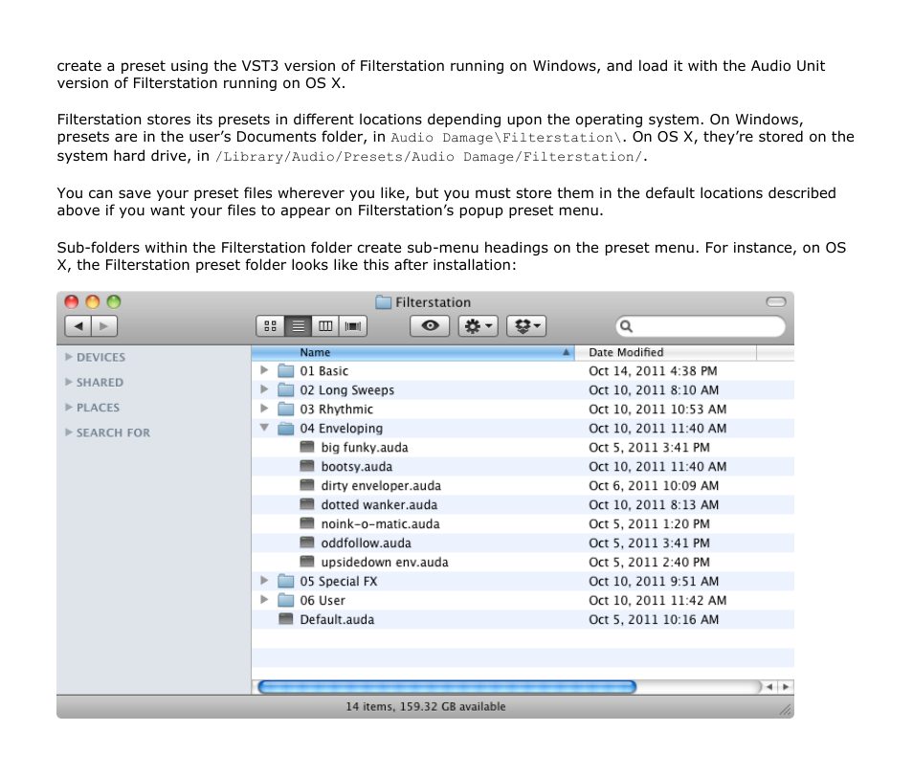Click the scroll left arrow
Image resolution: width=913 pixels, height=776 pixels.
point(769,687)
